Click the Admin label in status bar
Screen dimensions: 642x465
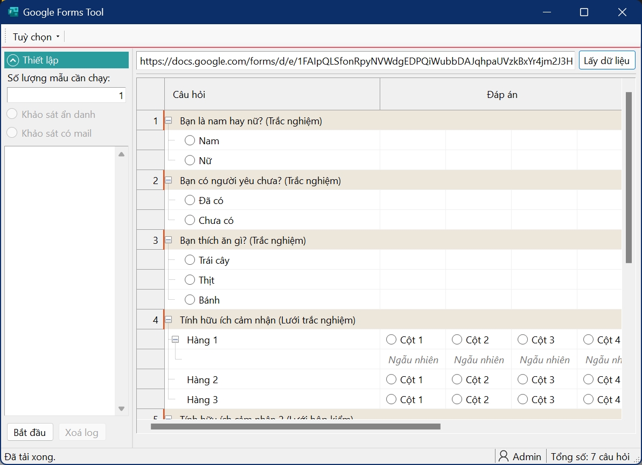click(x=527, y=456)
